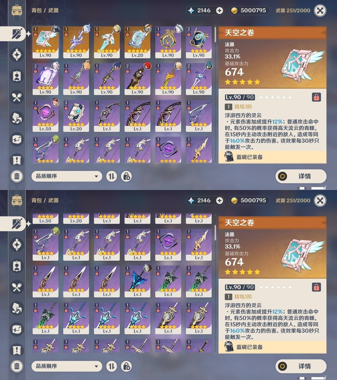Open the Artifacts tab in upper sidebar
The width and height of the screenshot is (337, 380).
(17, 55)
